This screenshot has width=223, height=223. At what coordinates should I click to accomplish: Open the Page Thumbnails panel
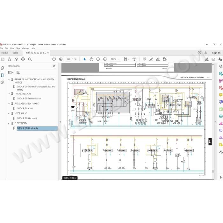point(3,68)
